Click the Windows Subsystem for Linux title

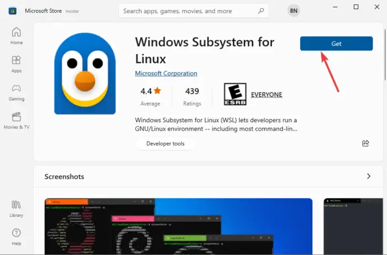[x=205, y=50]
